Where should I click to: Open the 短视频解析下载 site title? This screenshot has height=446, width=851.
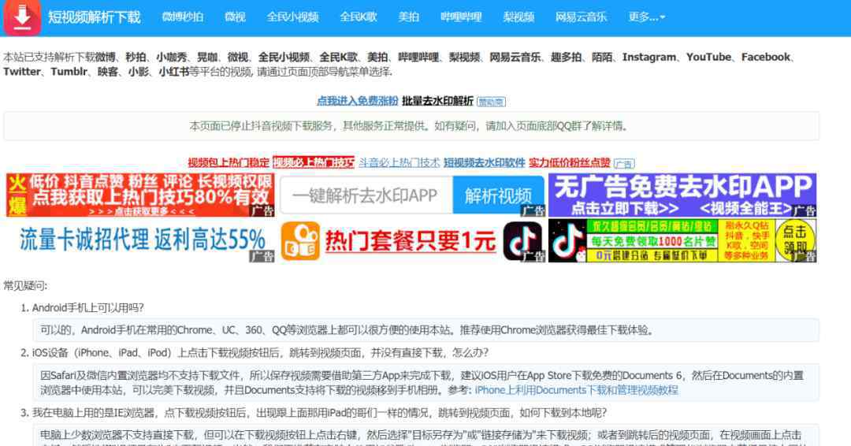(94, 17)
